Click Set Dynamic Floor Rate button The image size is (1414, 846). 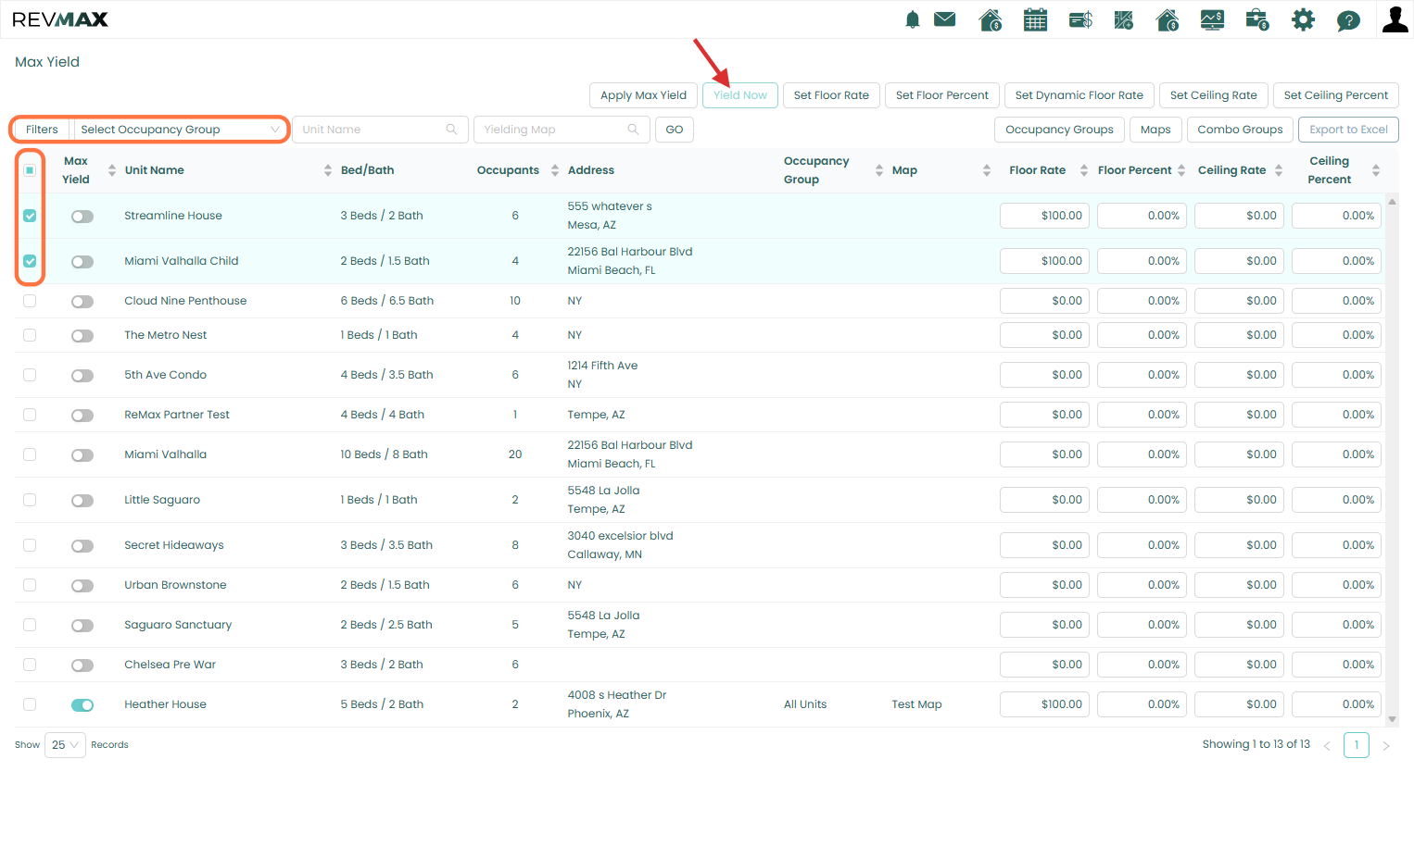pos(1079,95)
